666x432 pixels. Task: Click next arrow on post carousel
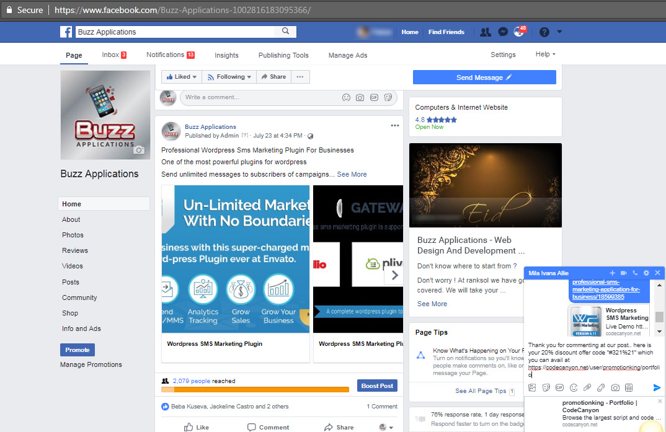pos(394,275)
